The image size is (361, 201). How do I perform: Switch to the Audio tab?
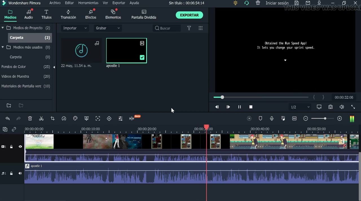pyautogui.click(x=28, y=14)
